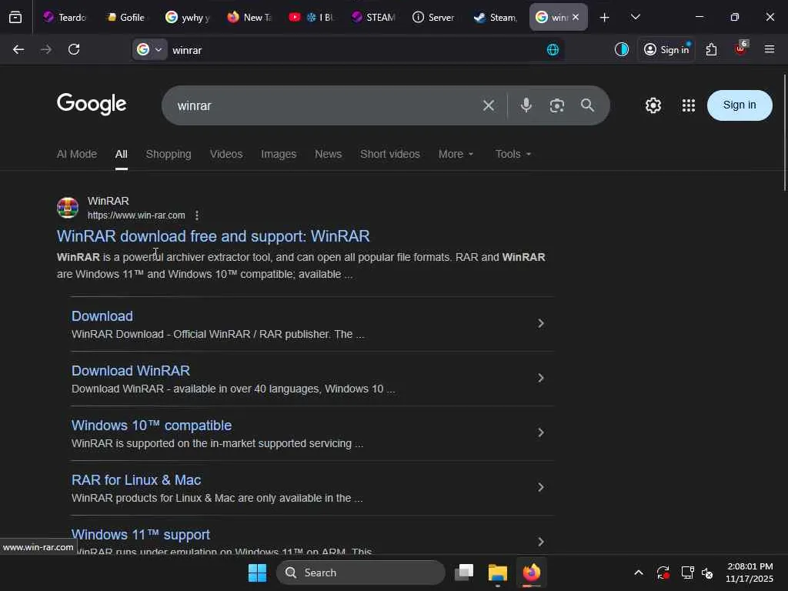
Task: Show hidden system tray icons
Action: tap(639, 573)
